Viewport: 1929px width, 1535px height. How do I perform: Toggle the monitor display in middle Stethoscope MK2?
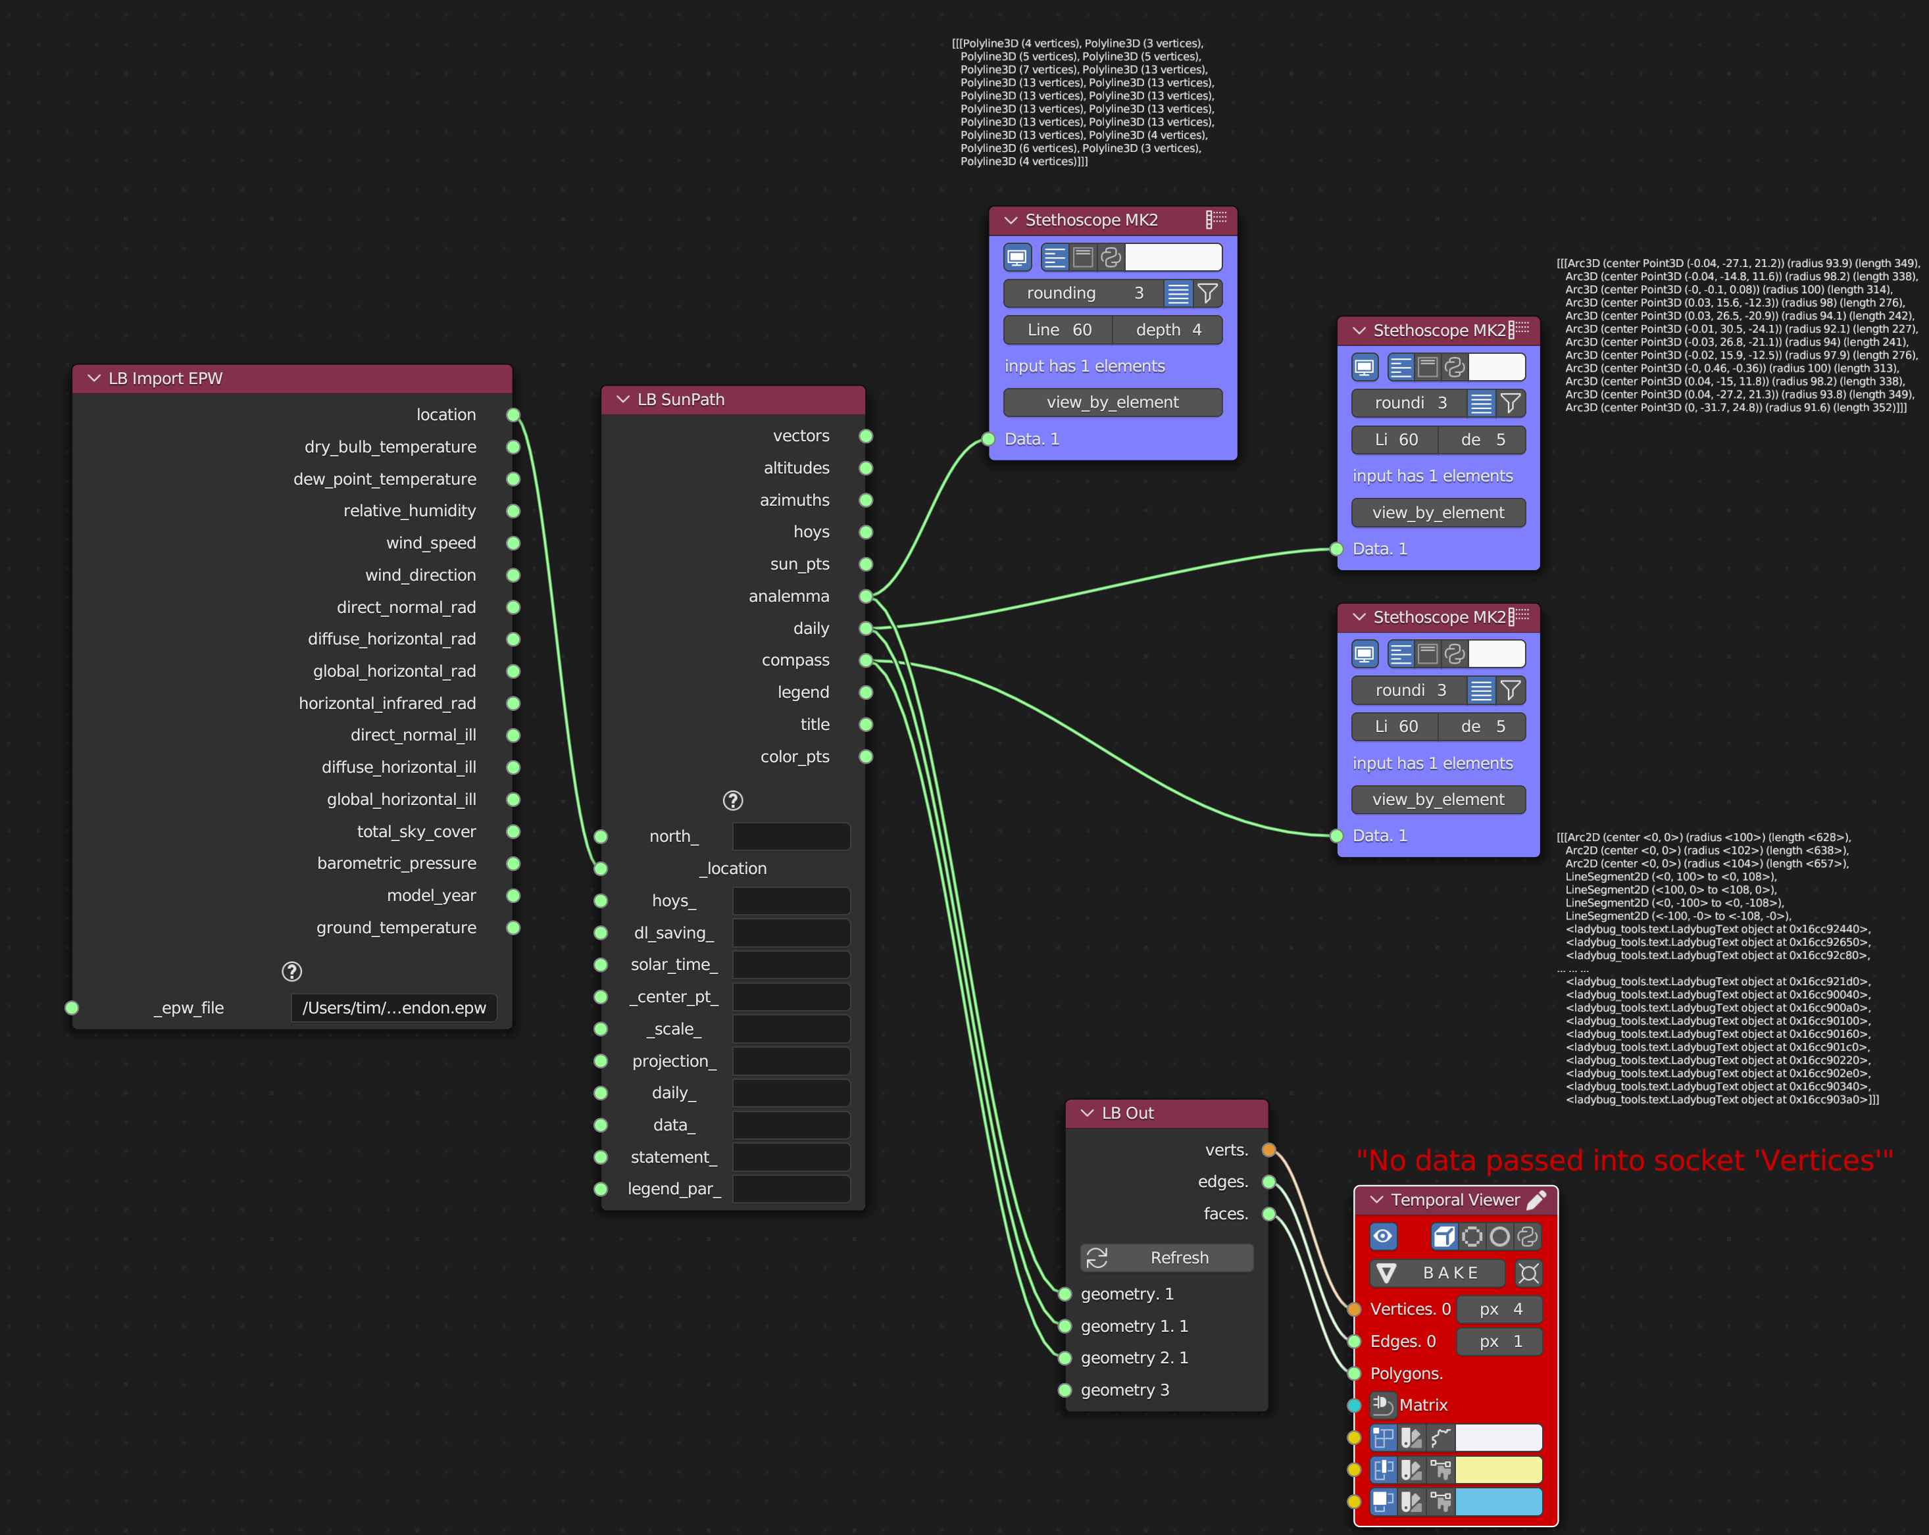(x=1364, y=367)
